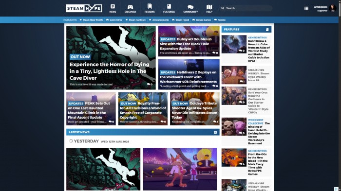Screen dimensions: 341x191
Task: Open Helldivers 2 Warhammer 40k article
Action: click(x=189, y=77)
